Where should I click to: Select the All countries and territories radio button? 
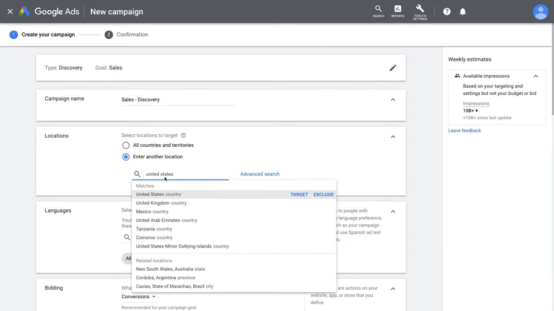tap(126, 145)
